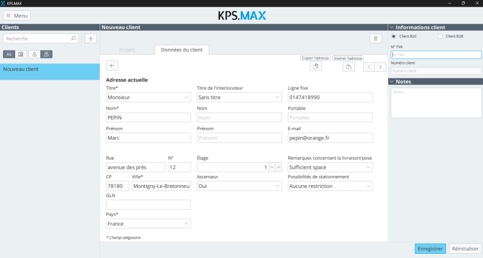Open the Ascenseur dropdown showing Oui
The image size is (483, 258).
(x=239, y=186)
